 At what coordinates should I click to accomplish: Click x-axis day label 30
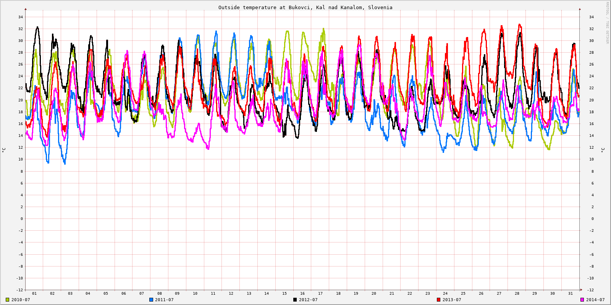point(553,294)
